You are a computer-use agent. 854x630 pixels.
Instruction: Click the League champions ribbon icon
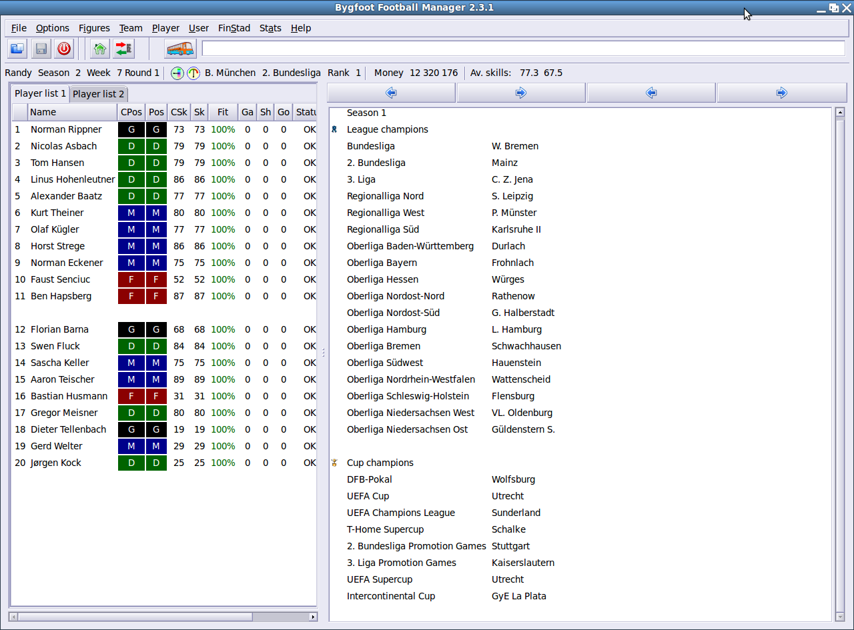tap(334, 129)
